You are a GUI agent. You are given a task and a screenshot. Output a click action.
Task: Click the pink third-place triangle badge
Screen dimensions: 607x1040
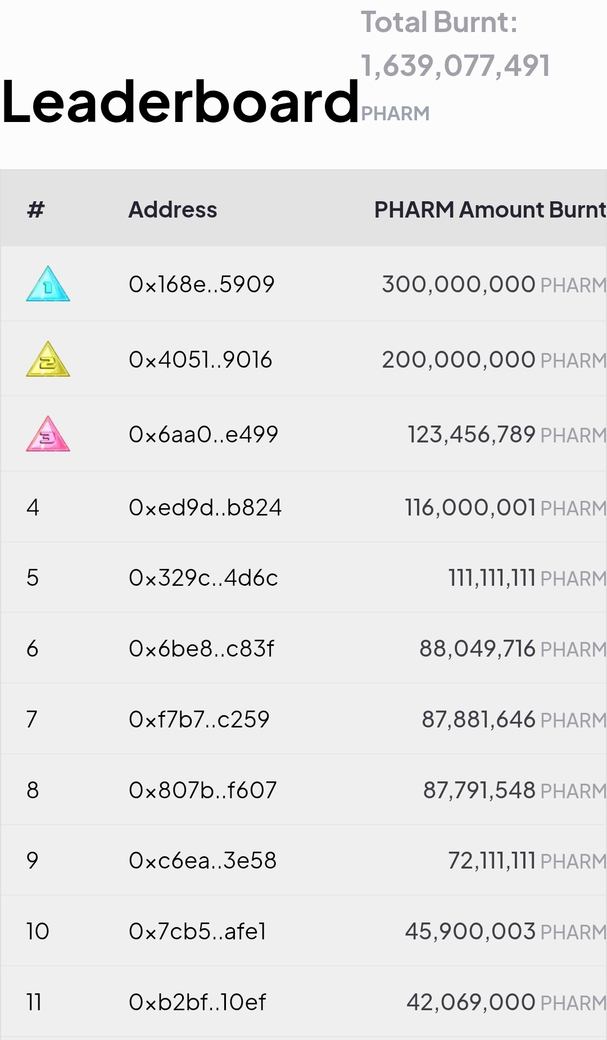click(x=48, y=434)
